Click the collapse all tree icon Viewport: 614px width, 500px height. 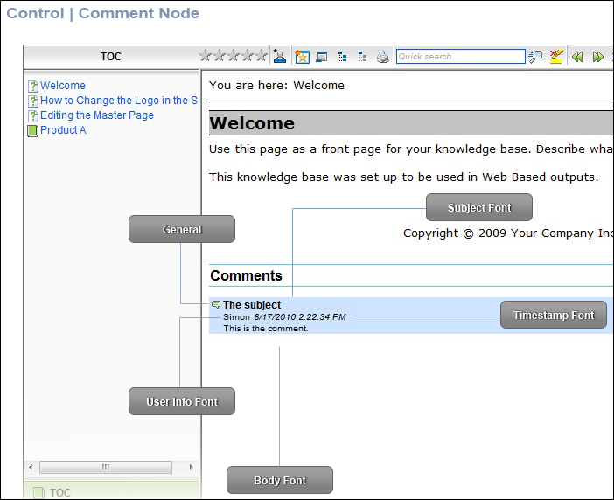(363, 57)
